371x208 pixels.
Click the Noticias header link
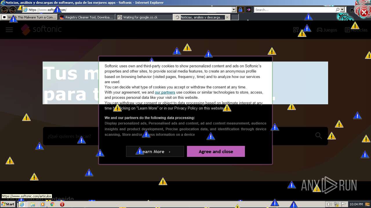click(356, 30)
